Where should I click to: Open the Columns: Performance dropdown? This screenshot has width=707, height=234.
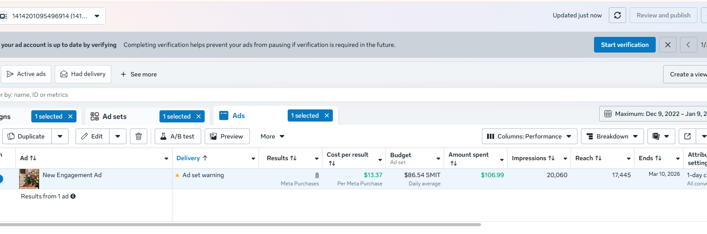pyautogui.click(x=529, y=136)
